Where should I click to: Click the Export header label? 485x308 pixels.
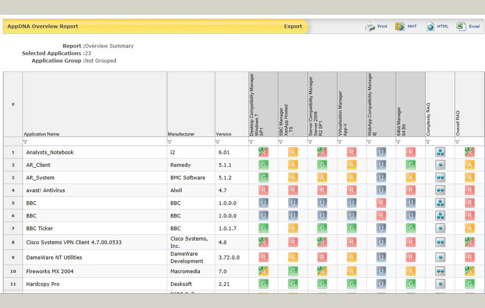coord(293,26)
